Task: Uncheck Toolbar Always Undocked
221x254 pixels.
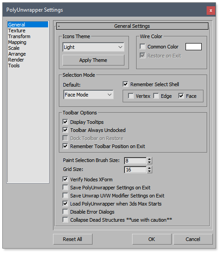Action: click(65, 130)
